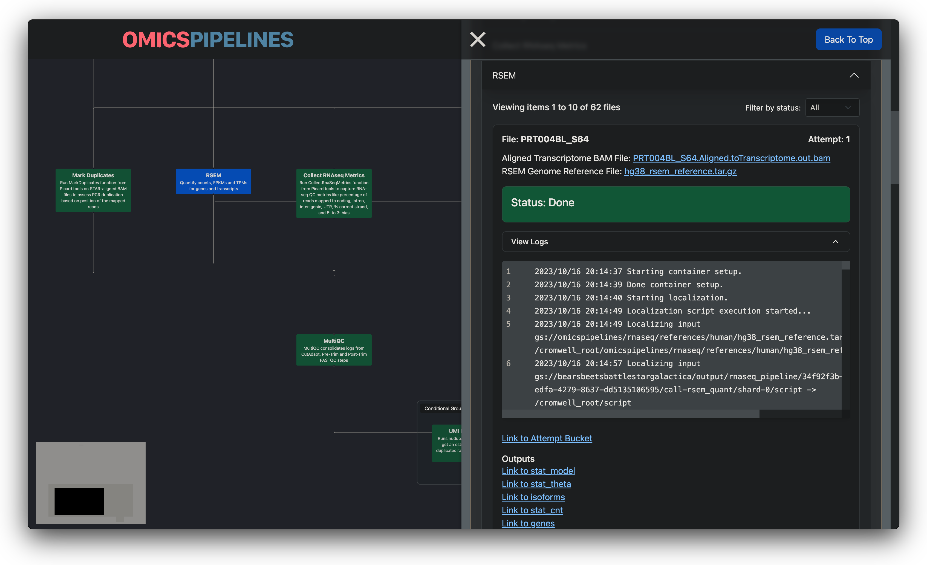The width and height of the screenshot is (927, 565).
Task: Open hg38_rsem_reference.tar.gz reference link
Action: (680, 171)
